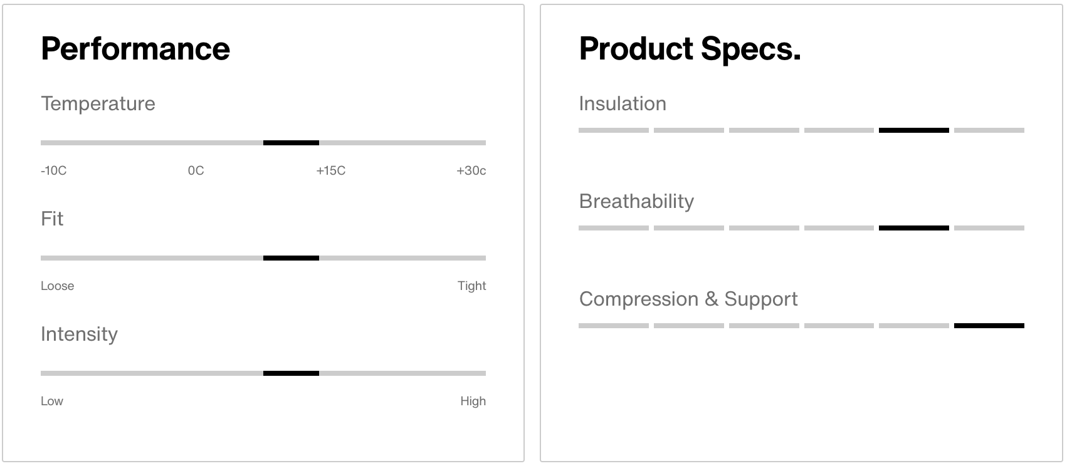Click the highlighted last Compression & Support segment

(989, 326)
